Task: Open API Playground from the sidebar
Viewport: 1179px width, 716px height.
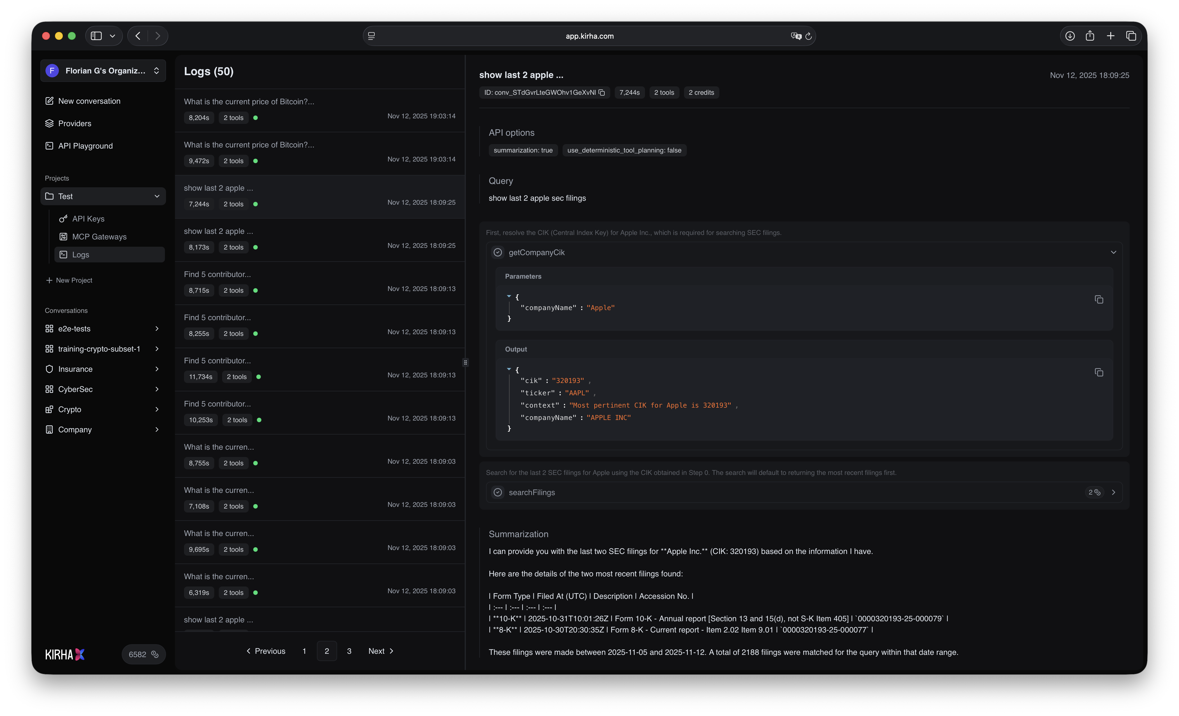Action: coord(85,146)
